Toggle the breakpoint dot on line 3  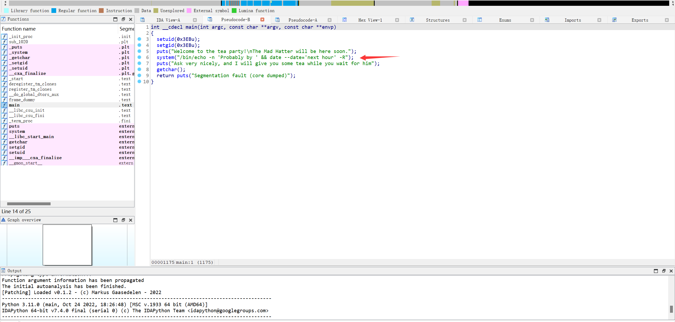(x=139, y=39)
